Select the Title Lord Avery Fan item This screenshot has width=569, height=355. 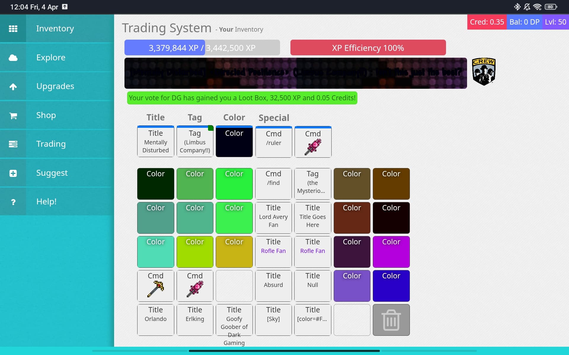coord(273,218)
